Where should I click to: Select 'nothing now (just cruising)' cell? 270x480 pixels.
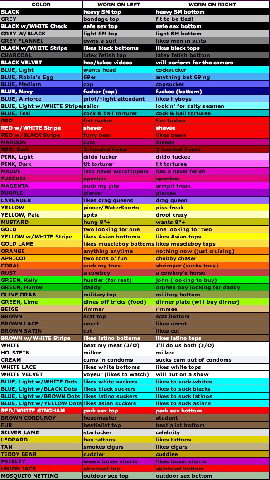point(212,251)
